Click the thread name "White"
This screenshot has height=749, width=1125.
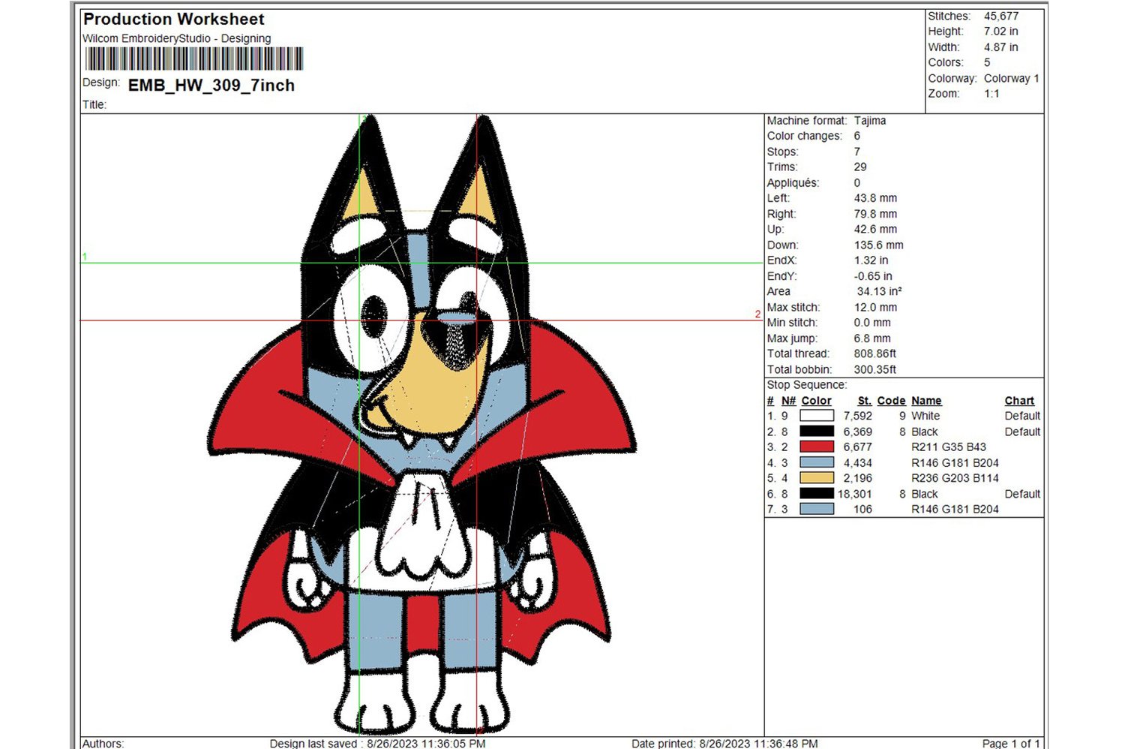[x=925, y=416]
